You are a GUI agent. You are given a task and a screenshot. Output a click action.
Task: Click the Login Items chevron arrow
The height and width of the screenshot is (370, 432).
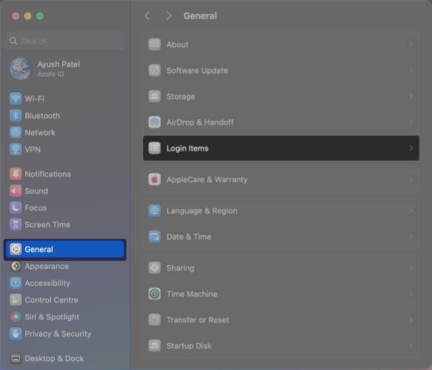pyautogui.click(x=411, y=148)
